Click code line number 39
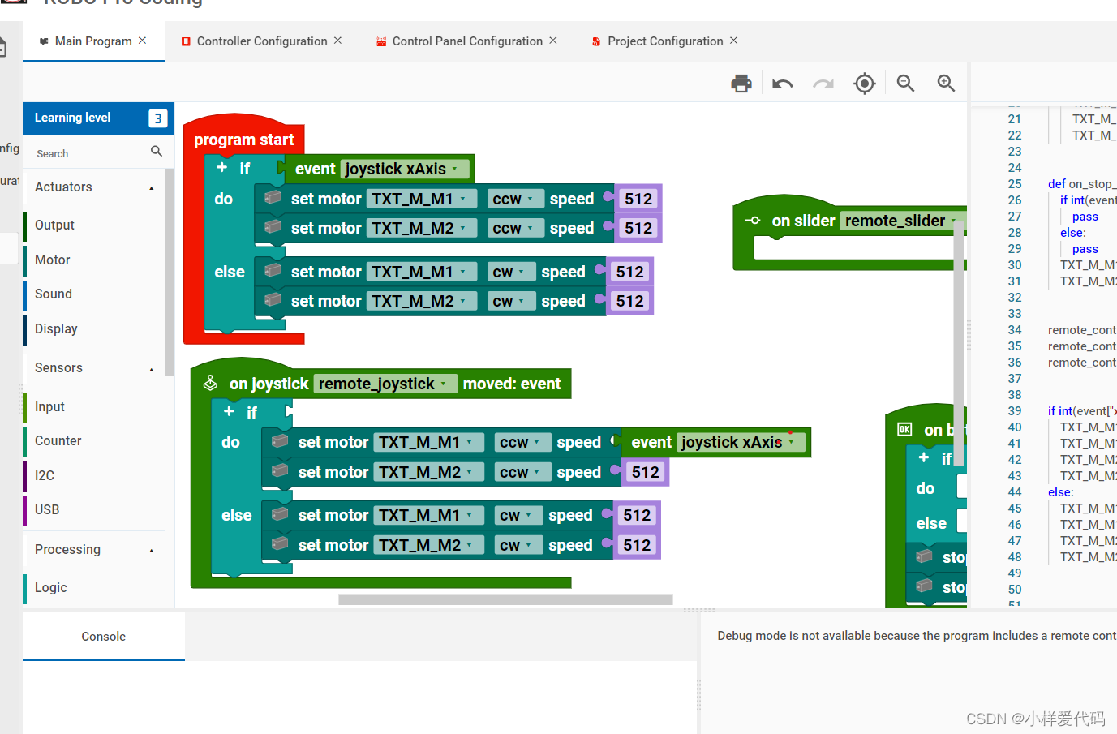1117x734 pixels. (1015, 411)
